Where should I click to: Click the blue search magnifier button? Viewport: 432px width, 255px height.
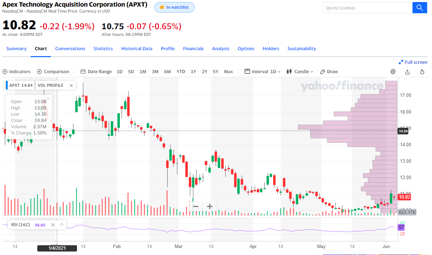[420, 8]
